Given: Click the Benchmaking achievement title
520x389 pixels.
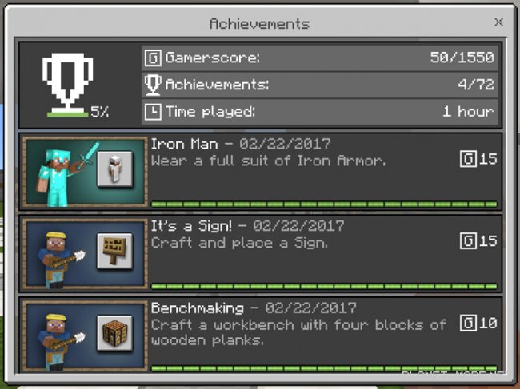Looking at the screenshot, I should (198, 308).
